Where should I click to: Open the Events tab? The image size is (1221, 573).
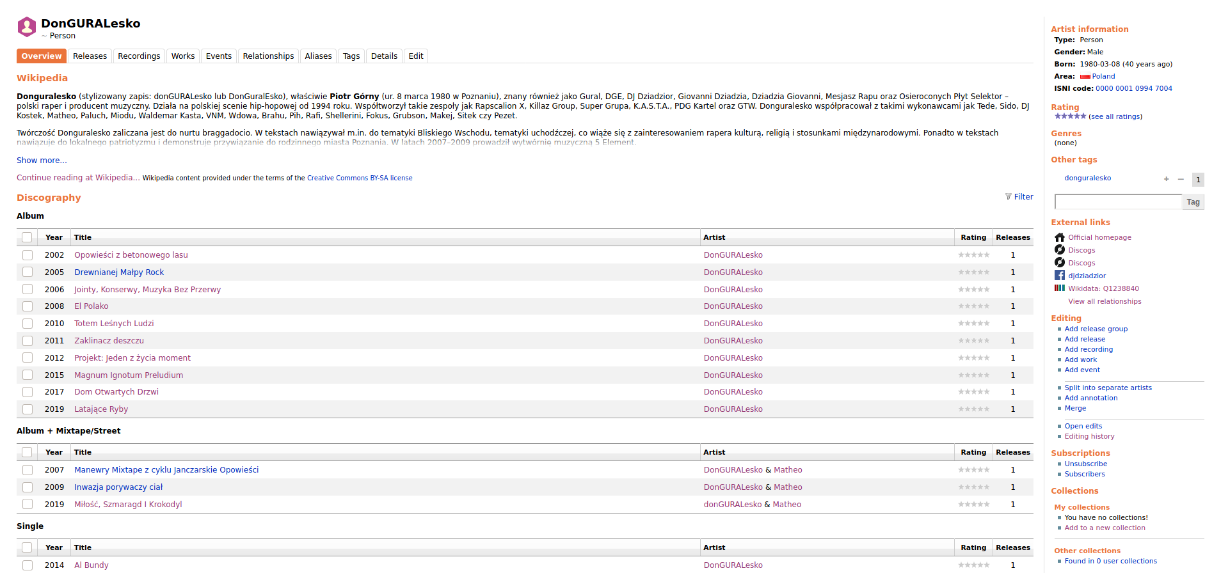[219, 56]
